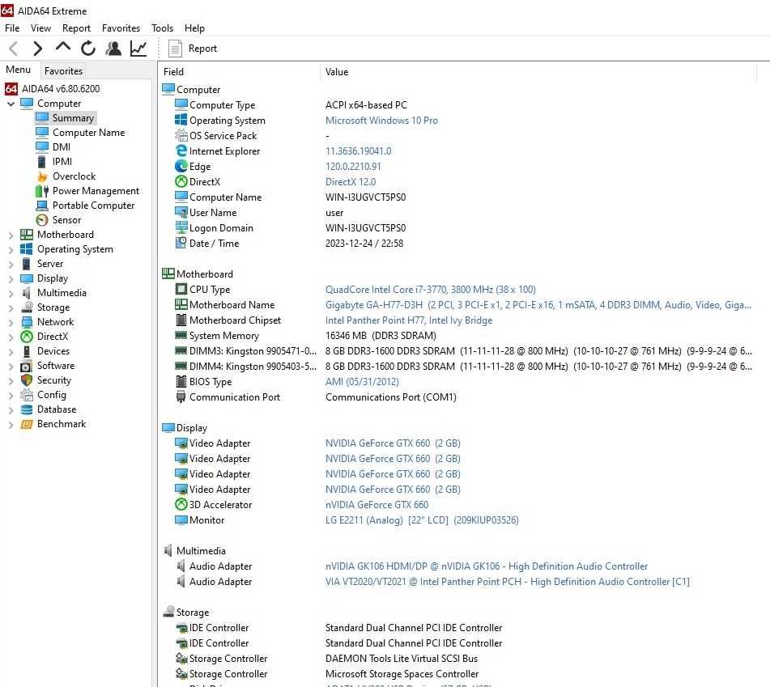
Task: Open the LG E2211 monitor link
Action: (422, 520)
